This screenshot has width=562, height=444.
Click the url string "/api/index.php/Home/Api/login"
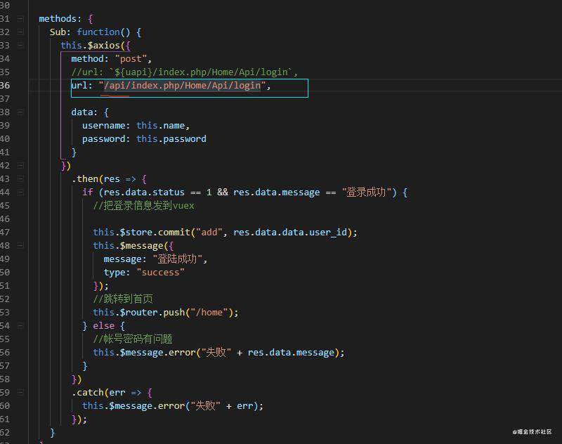coord(183,85)
